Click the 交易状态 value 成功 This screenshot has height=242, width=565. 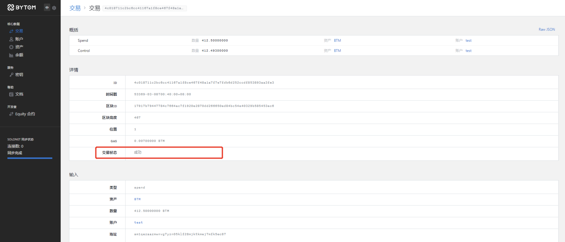tap(138, 152)
